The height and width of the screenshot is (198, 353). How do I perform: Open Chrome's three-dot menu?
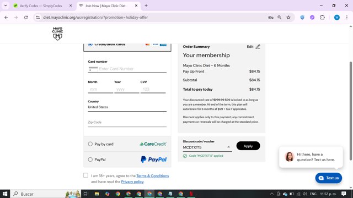[347, 17]
